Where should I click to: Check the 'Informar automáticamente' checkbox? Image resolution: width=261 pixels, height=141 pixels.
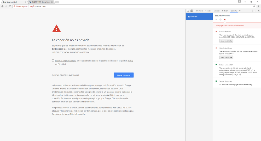(x=53, y=61)
